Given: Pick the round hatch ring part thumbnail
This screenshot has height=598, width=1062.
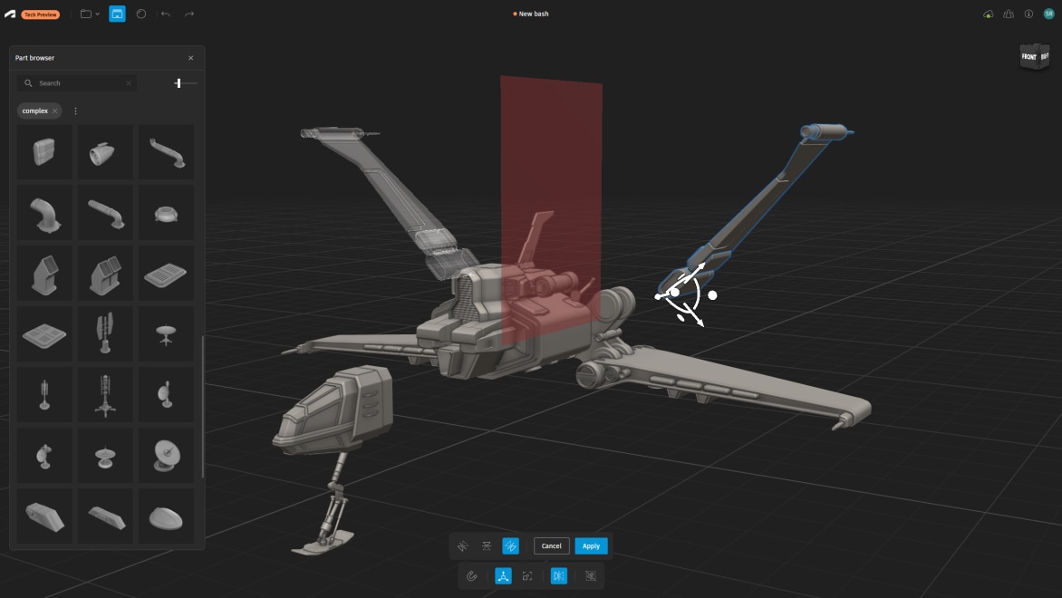Looking at the screenshot, I should pos(166,213).
